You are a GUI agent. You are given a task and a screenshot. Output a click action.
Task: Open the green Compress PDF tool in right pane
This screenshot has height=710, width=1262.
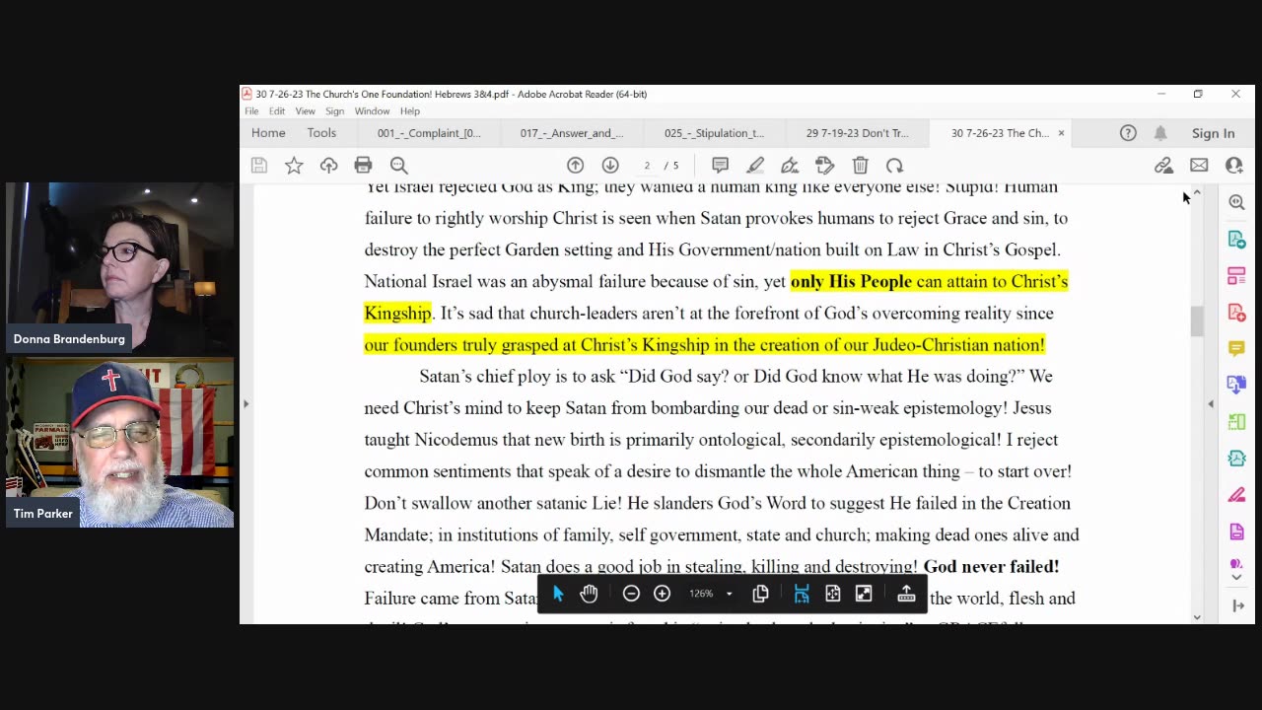[x=1236, y=422]
